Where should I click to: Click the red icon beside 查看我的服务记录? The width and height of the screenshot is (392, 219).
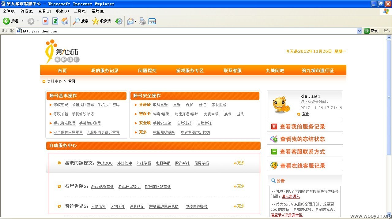point(274,126)
